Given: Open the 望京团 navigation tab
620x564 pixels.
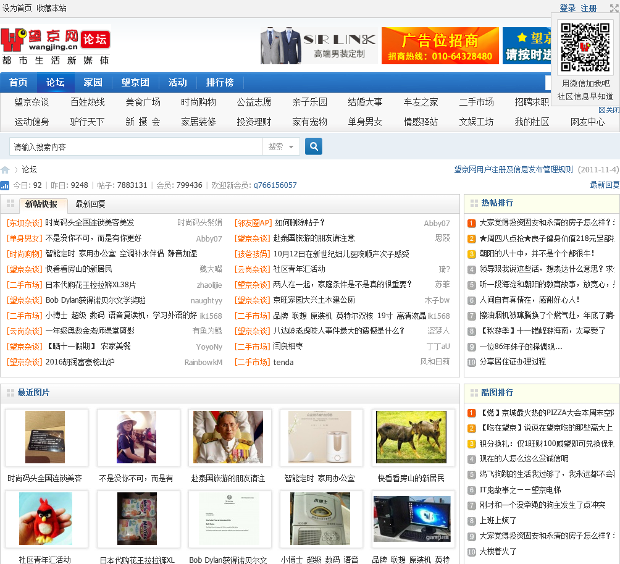Looking at the screenshot, I should click(135, 82).
